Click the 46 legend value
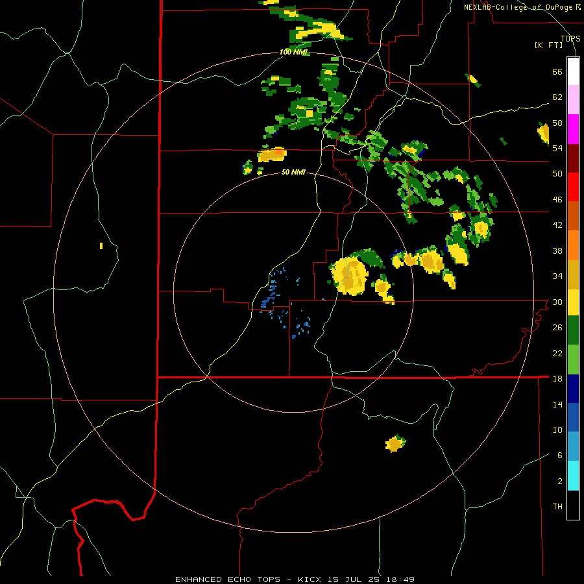 [557, 199]
